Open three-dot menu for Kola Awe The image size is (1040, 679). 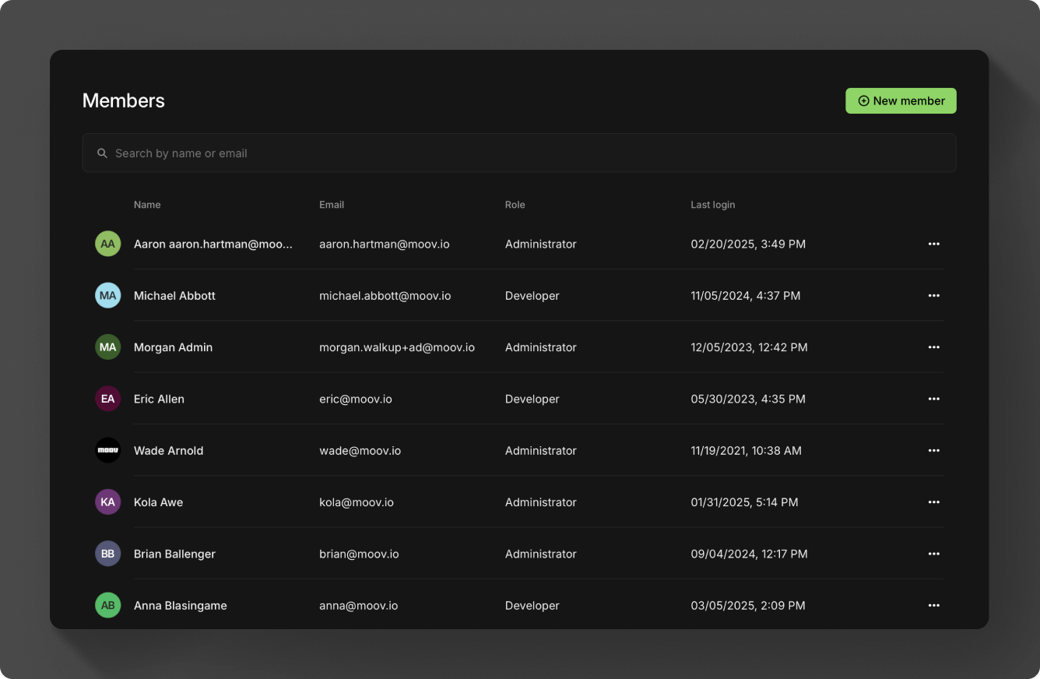click(934, 502)
